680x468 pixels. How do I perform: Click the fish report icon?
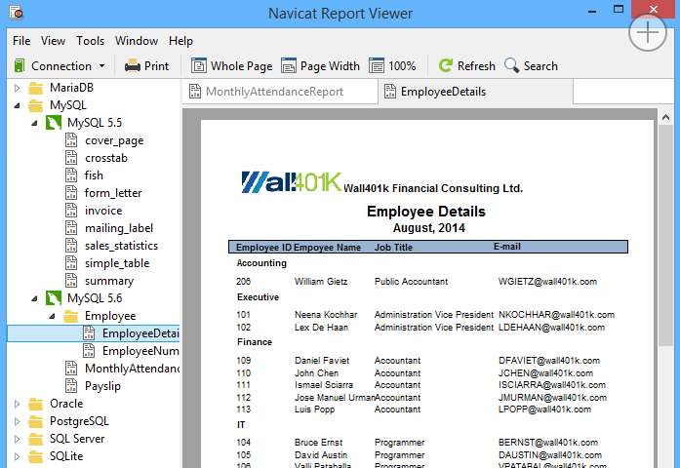point(71,175)
